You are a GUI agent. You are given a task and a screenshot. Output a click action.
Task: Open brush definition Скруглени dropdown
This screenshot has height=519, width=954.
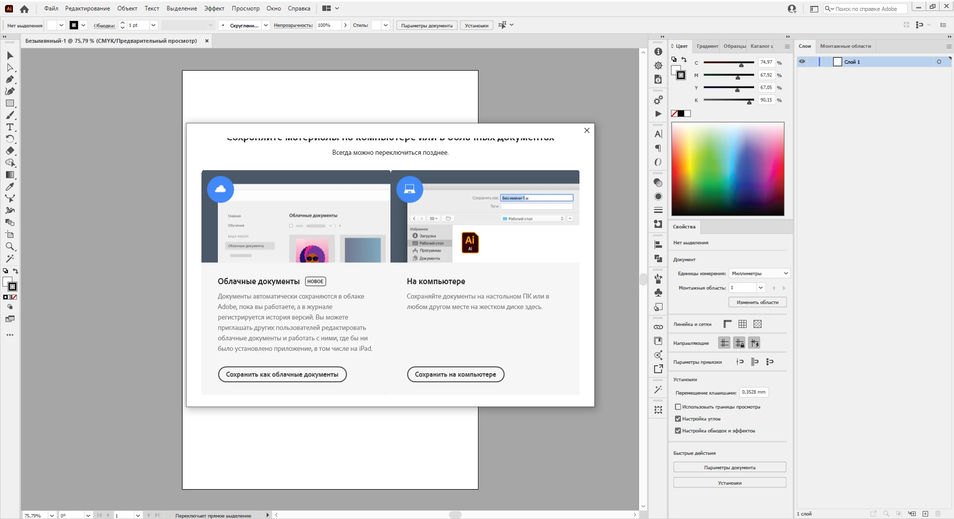point(266,25)
